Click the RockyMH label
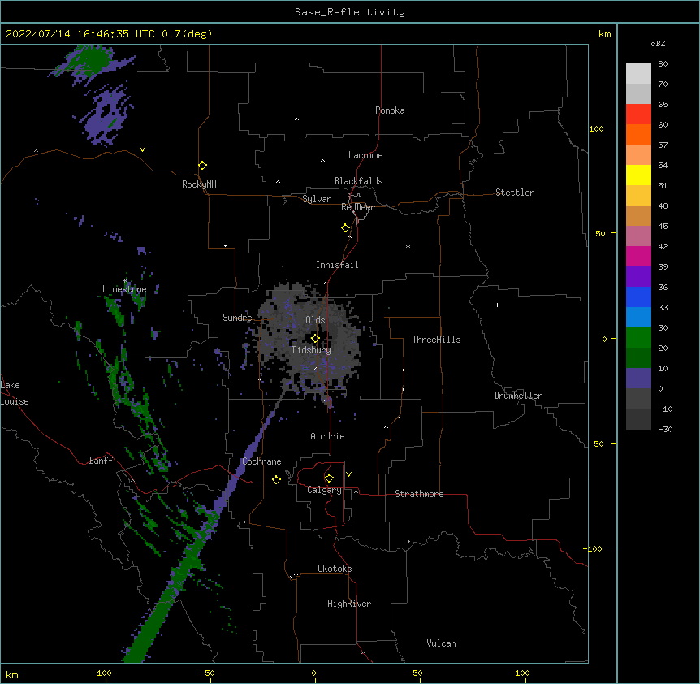Viewport: 700px width, 684px height. [199, 184]
